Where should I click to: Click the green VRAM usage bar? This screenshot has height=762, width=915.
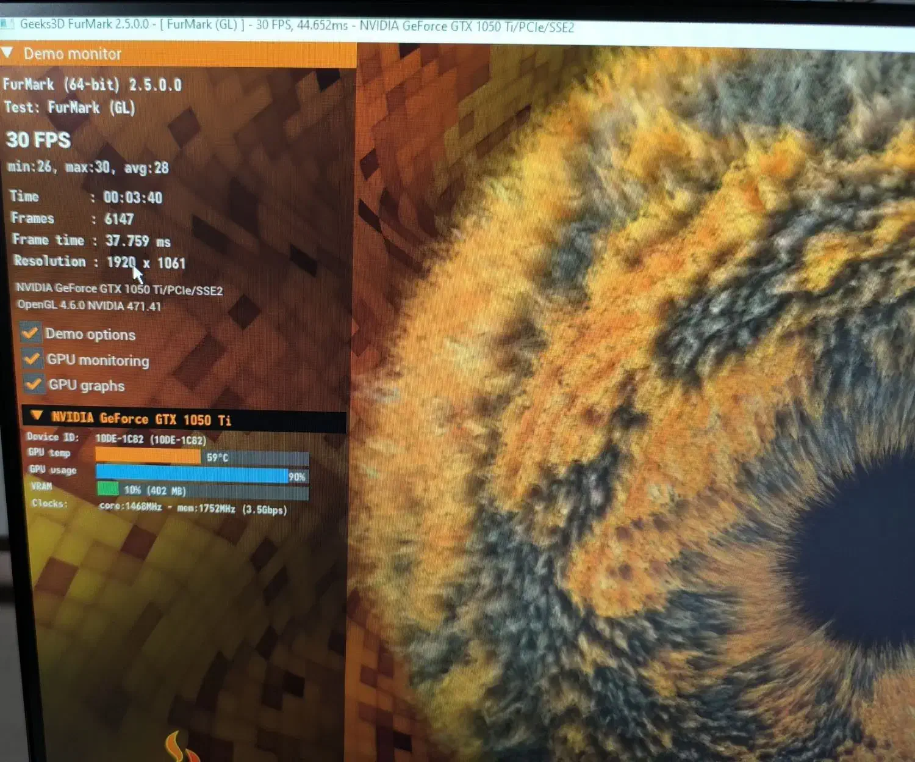(x=108, y=488)
